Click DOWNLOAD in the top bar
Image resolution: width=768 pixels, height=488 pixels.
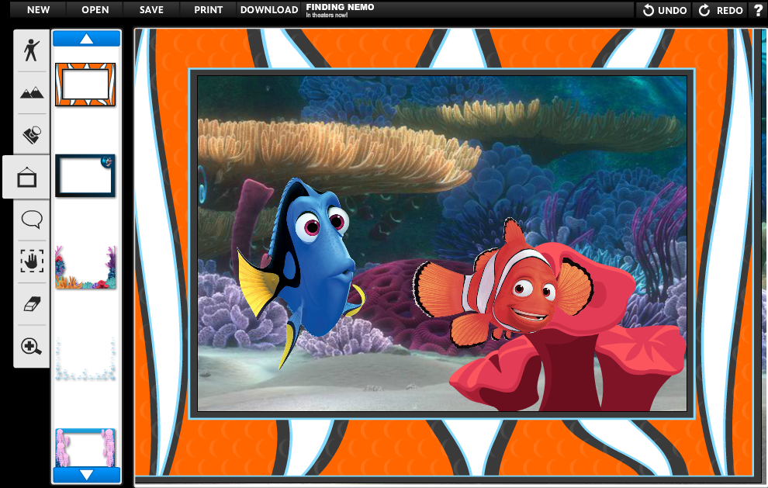[269, 10]
